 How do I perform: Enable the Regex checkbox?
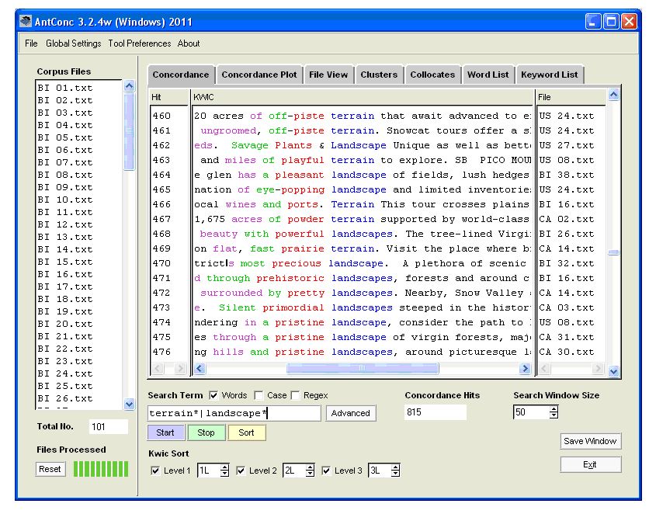pyautogui.click(x=295, y=396)
